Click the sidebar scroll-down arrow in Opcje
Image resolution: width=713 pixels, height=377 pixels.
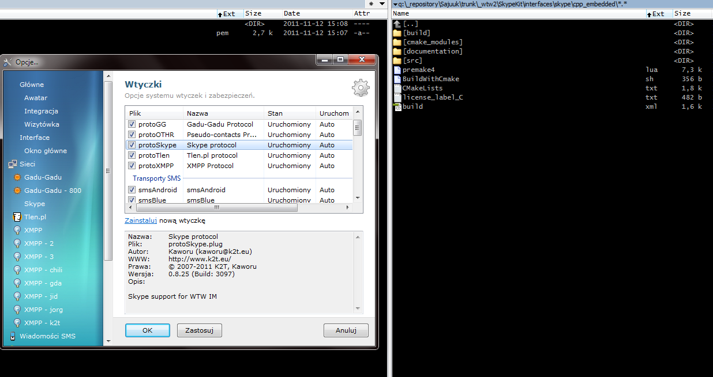pos(108,341)
